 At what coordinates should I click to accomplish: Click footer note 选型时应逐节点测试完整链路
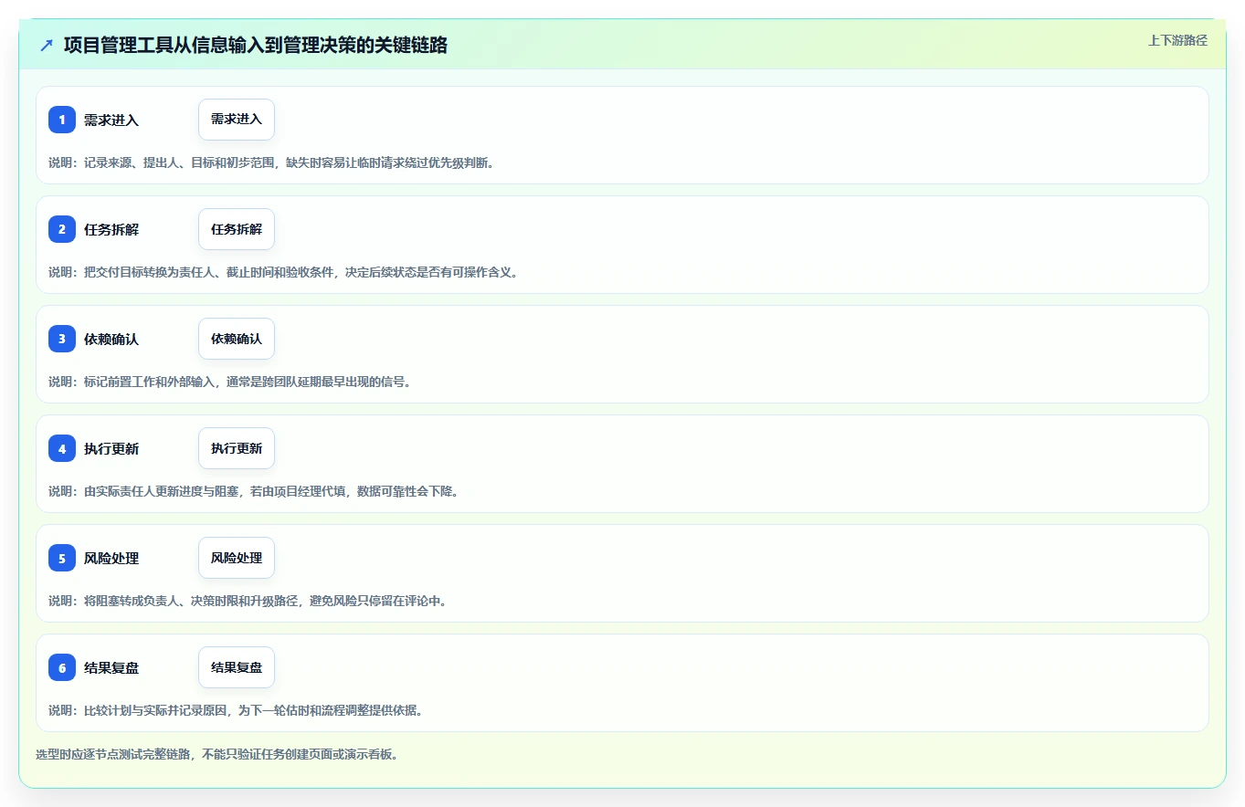[x=216, y=754]
